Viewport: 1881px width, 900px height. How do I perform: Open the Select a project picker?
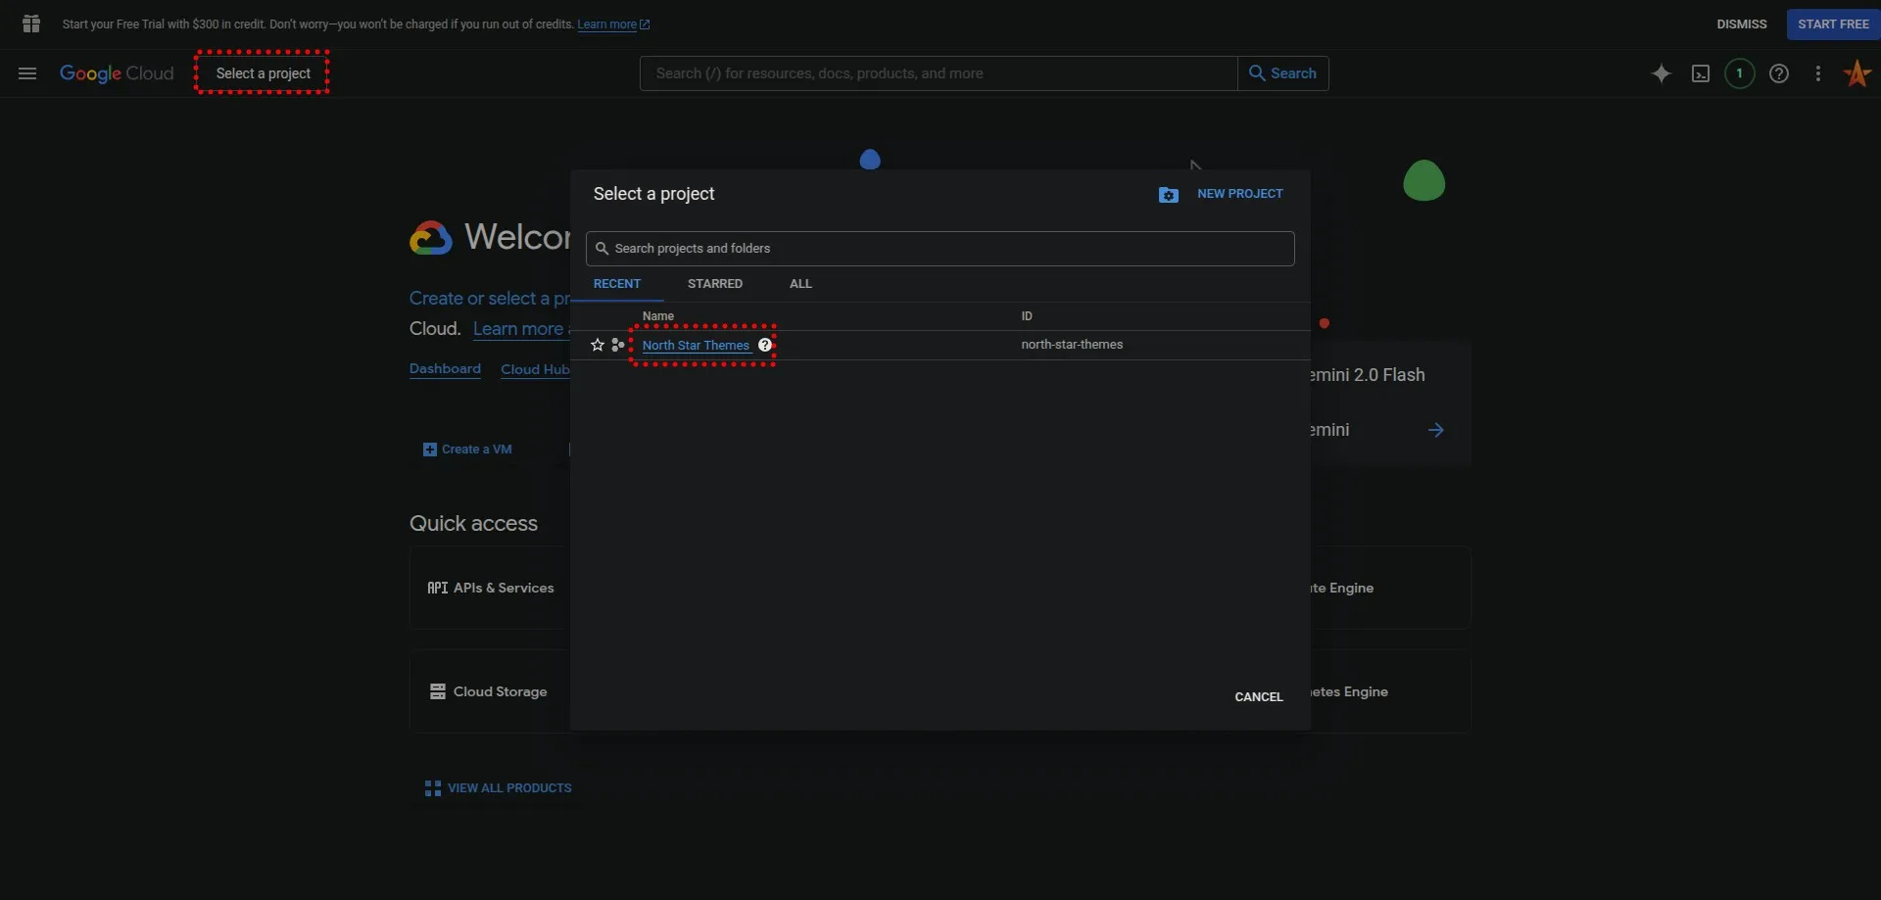pyautogui.click(x=263, y=73)
